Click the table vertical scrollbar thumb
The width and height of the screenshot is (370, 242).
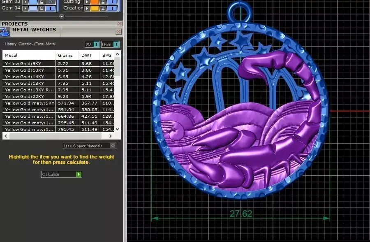(x=118, y=67)
